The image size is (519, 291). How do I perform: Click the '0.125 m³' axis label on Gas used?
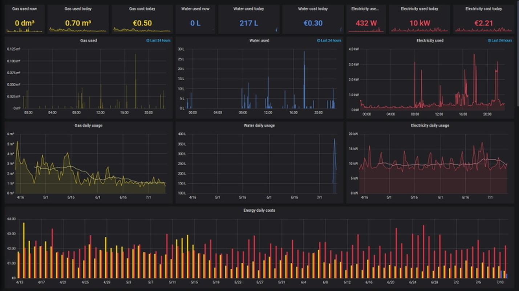(14, 49)
